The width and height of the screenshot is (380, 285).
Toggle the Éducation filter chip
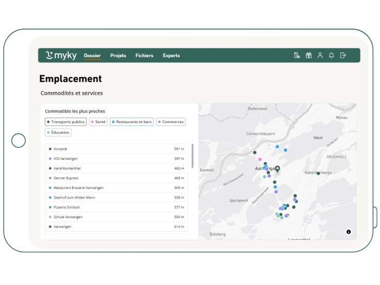tap(58, 133)
